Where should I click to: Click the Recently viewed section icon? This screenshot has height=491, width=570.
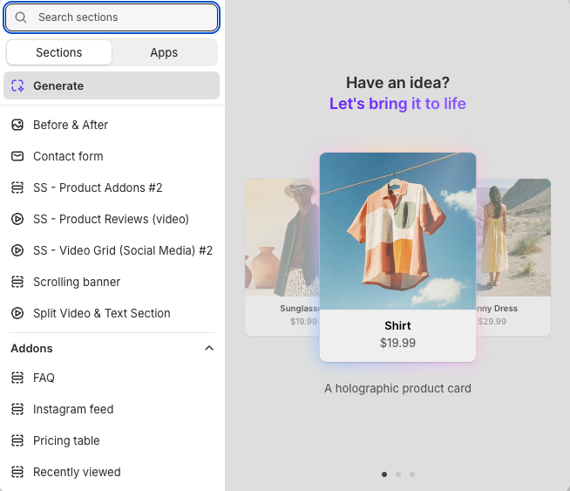pyautogui.click(x=17, y=472)
